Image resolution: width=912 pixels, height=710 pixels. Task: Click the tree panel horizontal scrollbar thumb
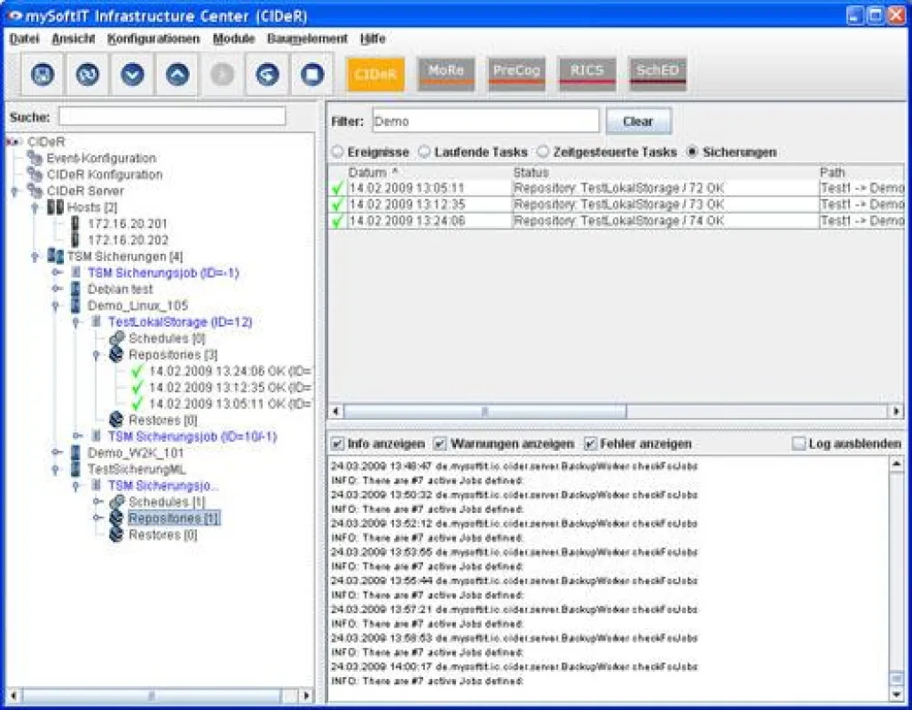pyautogui.click(x=151, y=696)
